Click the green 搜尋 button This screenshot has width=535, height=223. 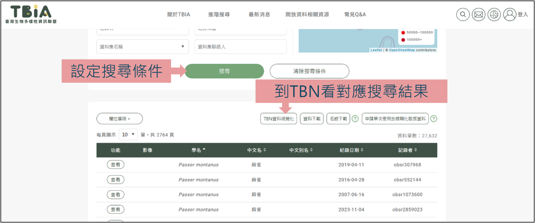click(x=224, y=71)
